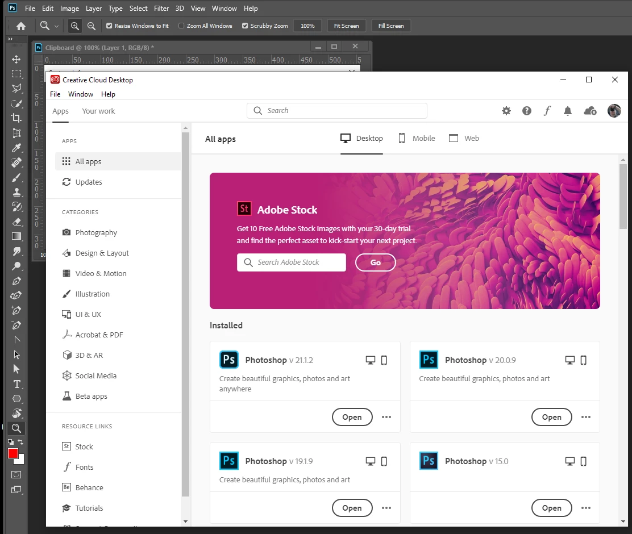This screenshot has width=632, height=534.
Task: Select the Quick Selection tool
Action: click(16, 103)
